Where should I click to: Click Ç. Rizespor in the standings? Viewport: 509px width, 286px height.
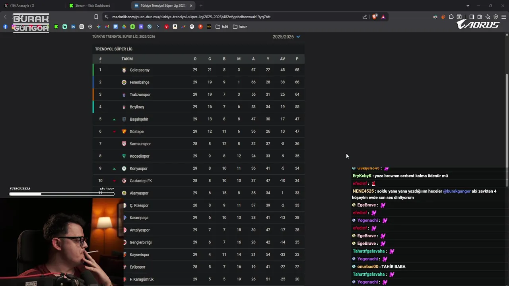[139, 205]
